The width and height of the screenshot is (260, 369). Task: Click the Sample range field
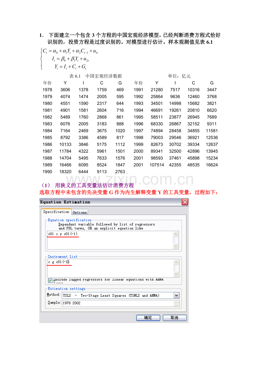point(118,303)
